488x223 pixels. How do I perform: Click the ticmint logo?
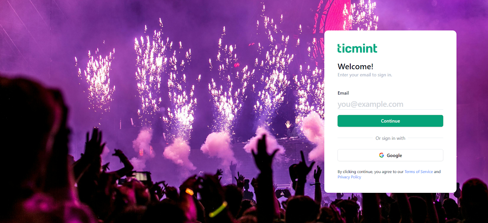(x=357, y=48)
